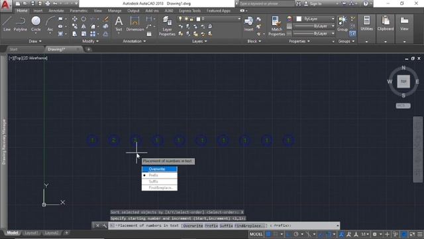Click the Mirror tool icon
424x239 pixels.
tap(83, 27)
